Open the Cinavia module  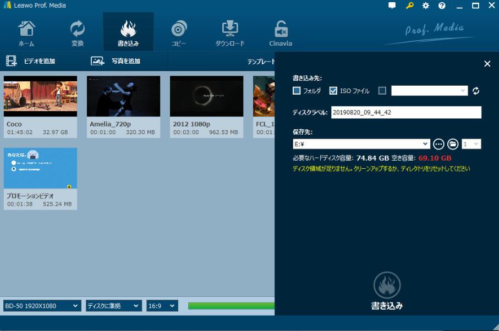(281, 32)
